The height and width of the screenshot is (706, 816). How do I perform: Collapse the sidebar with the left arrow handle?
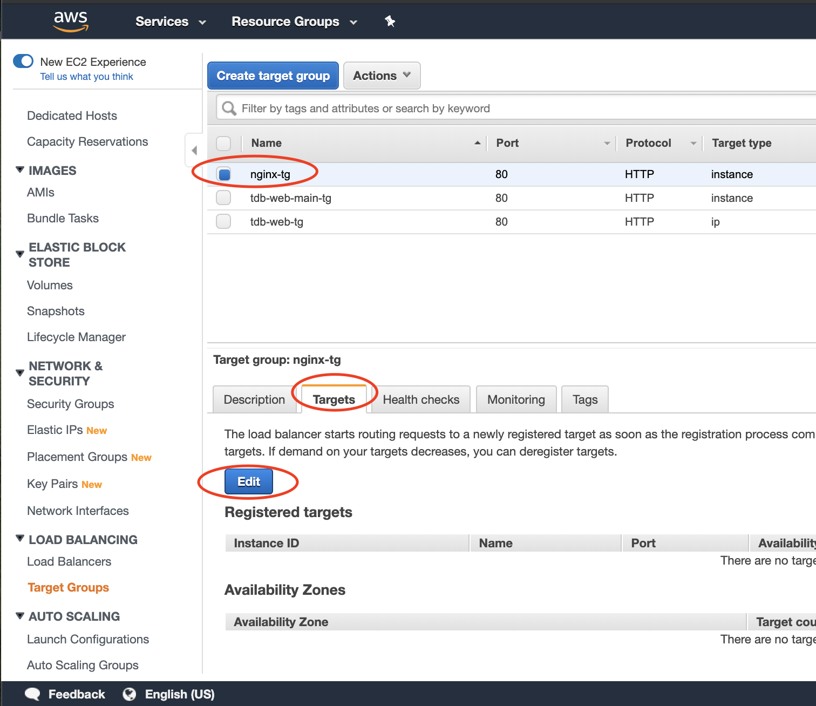(x=194, y=150)
